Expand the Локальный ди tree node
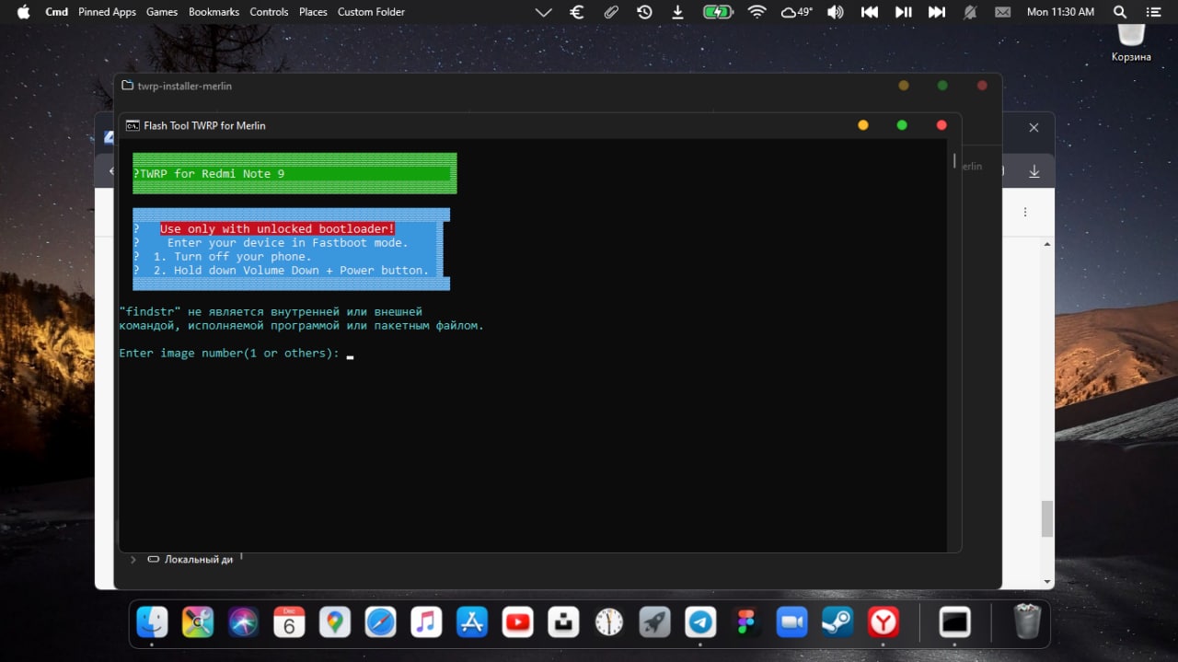This screenshot has width=1178, height=662. [x=133, y=560]
